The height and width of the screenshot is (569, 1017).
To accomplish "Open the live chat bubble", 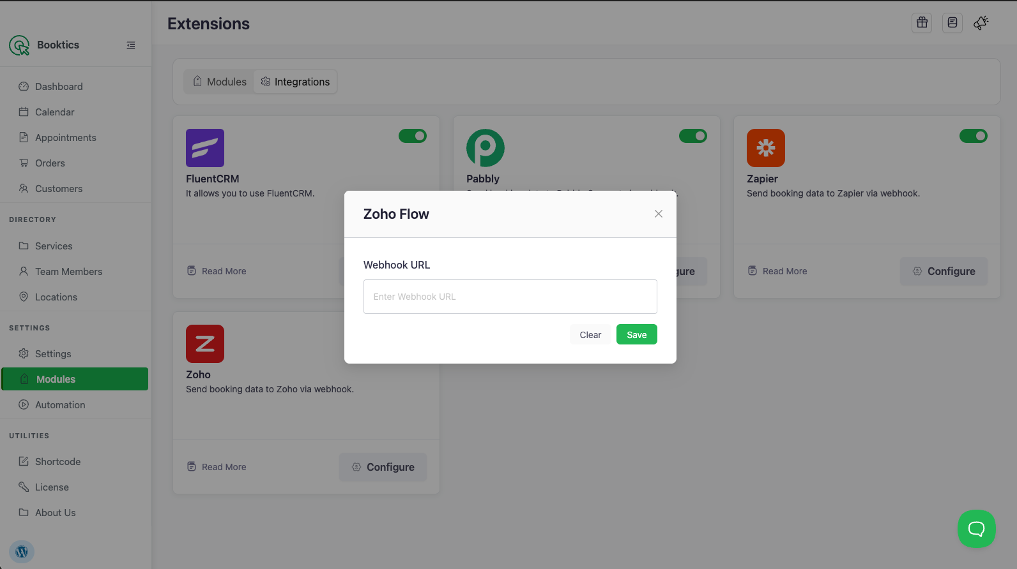I will [977, 529].
